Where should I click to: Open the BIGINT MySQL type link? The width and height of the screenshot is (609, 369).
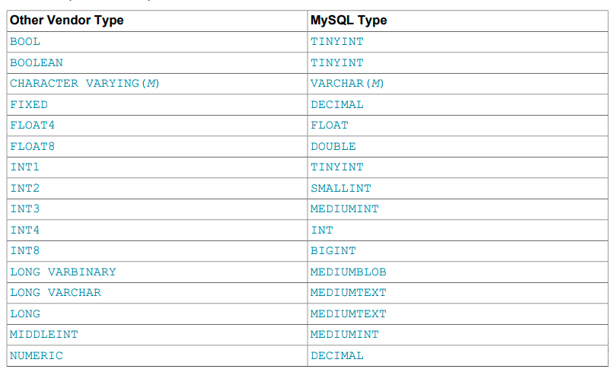(333, 250)
